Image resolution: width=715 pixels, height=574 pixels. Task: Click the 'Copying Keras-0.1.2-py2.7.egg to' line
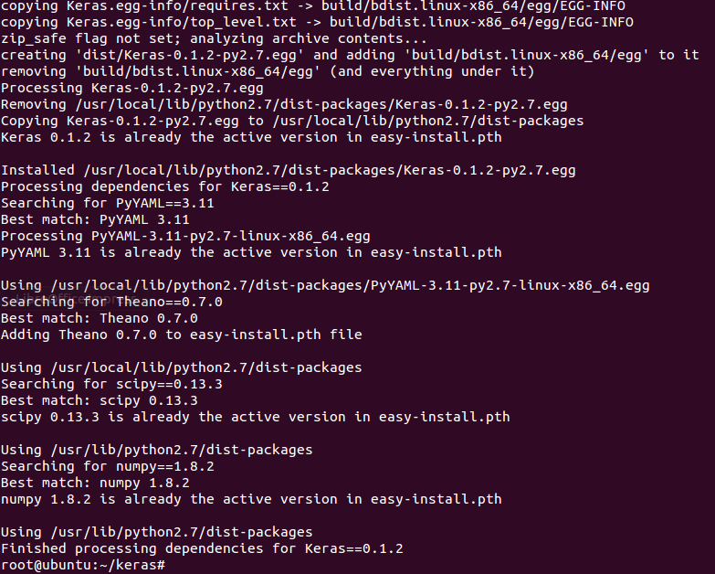[292, 122]
